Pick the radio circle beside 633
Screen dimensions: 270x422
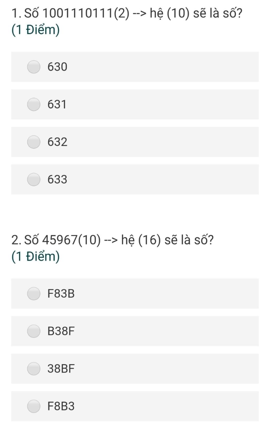click(34, 179)
